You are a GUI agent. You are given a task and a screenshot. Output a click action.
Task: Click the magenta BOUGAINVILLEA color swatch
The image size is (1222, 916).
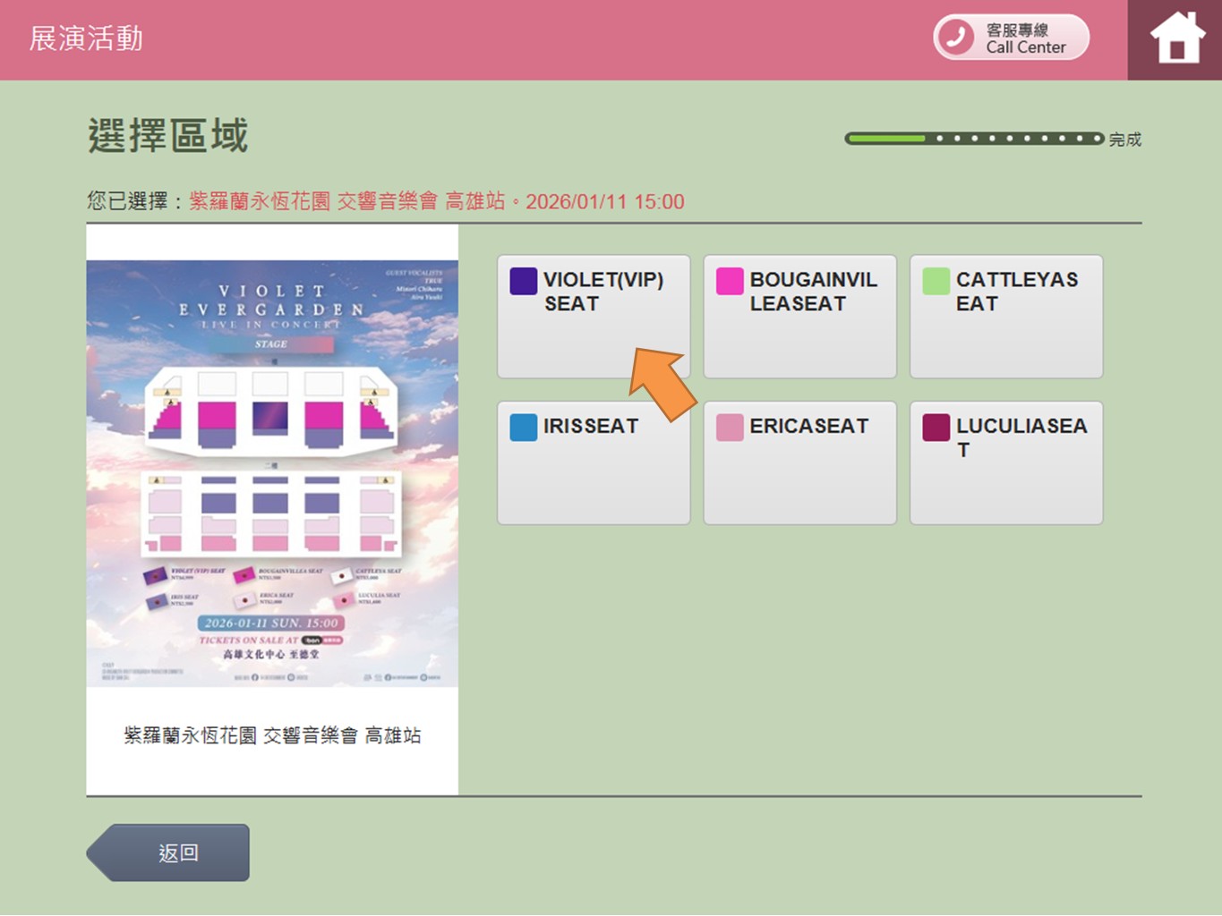[x=730, y=281]
